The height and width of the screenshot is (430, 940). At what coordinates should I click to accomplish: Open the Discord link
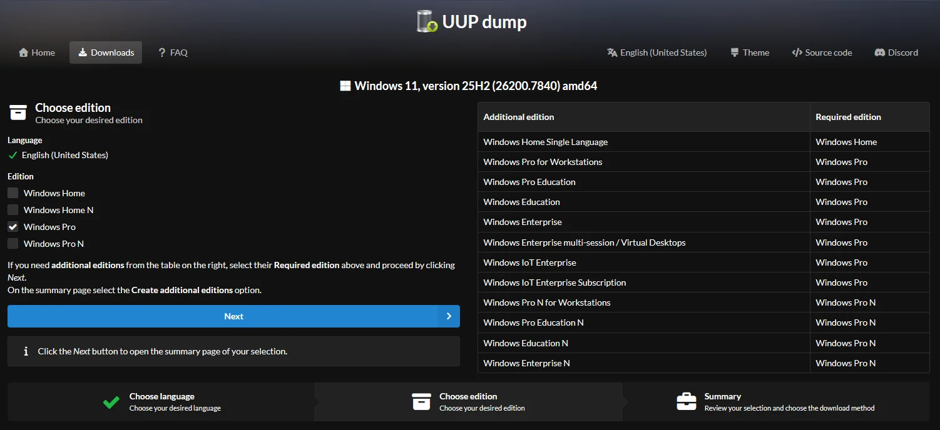[x=896, y=52]
